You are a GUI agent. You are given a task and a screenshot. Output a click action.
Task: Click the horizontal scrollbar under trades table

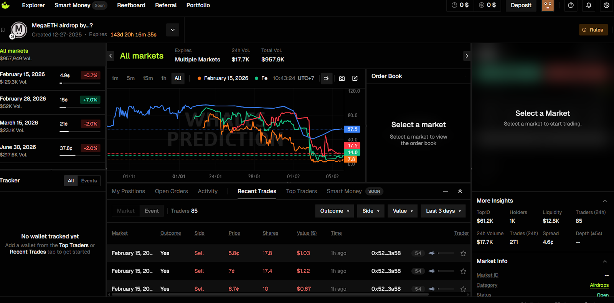[x=269, y=295]
